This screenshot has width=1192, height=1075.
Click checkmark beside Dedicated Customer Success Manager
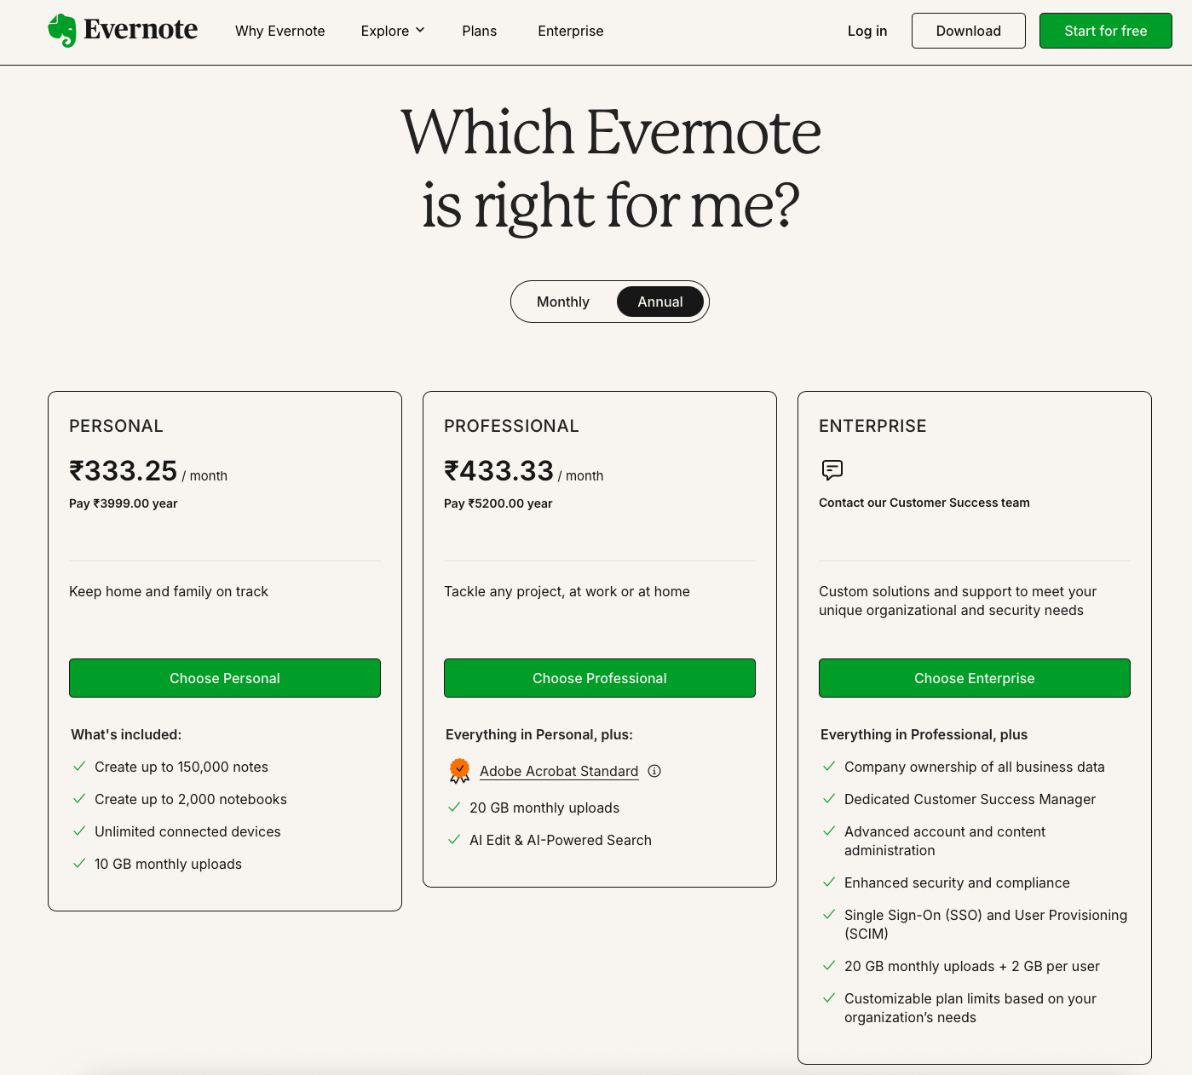[829, 799]
